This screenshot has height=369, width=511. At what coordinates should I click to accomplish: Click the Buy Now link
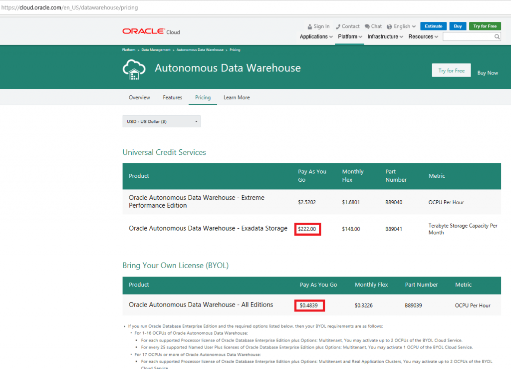point(487,73)
